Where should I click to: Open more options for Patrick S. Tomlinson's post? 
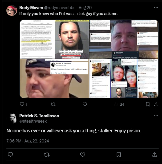[156, 116]
